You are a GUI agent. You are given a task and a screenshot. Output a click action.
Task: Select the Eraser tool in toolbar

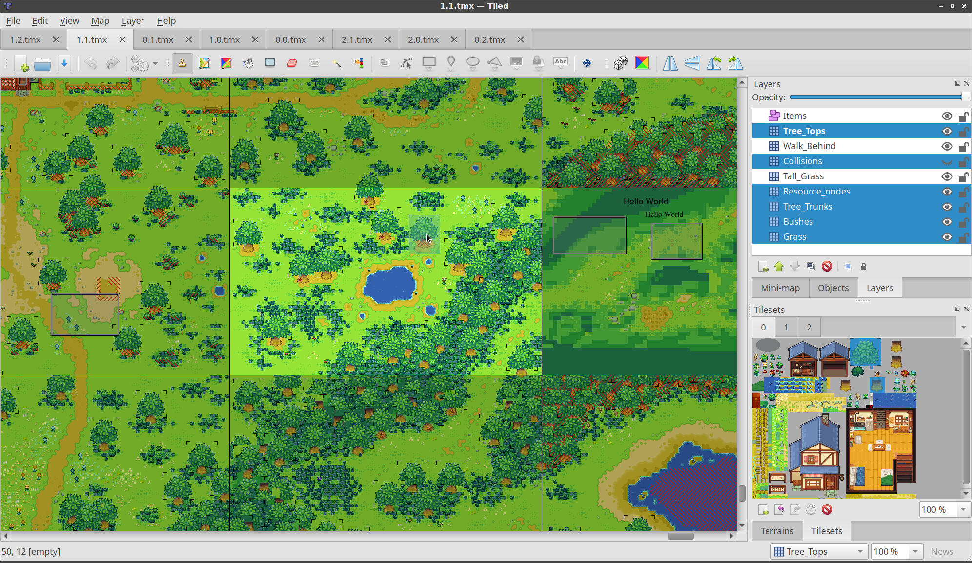(291, 63)
